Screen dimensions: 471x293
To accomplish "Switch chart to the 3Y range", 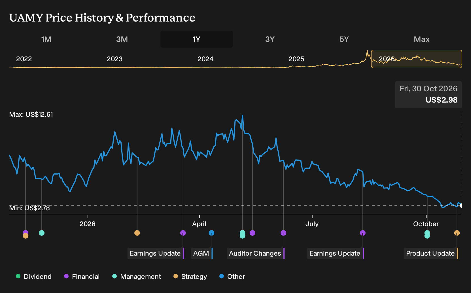I will pyautogui.click(x=270, y=39).
